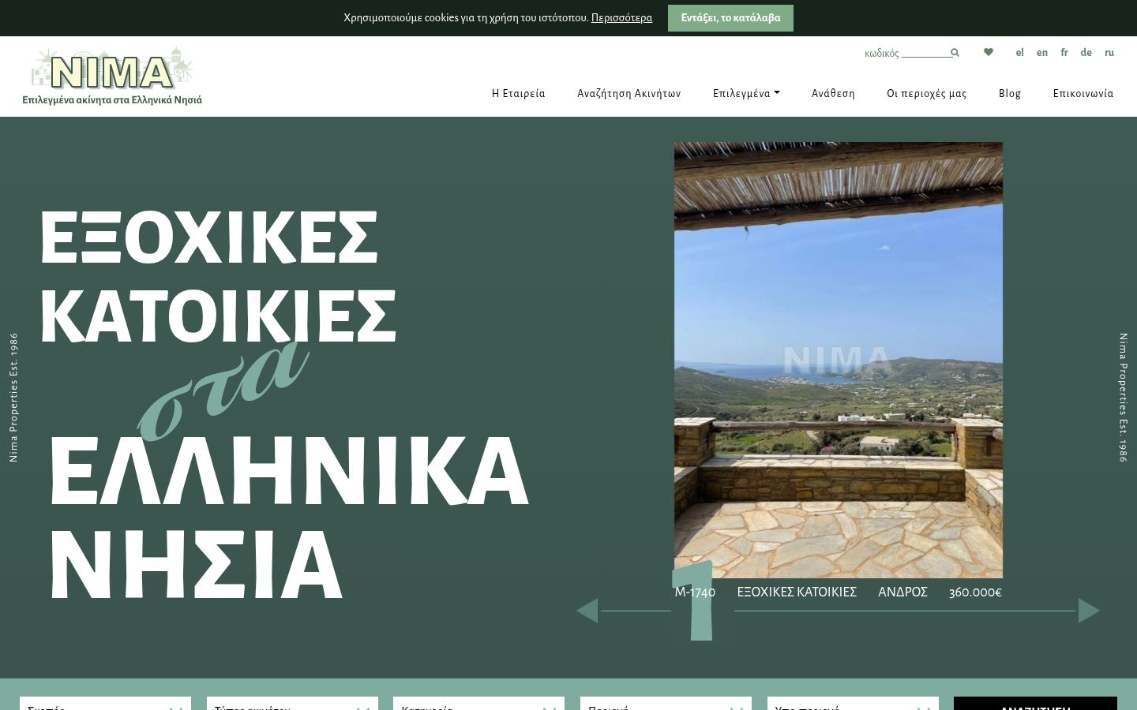Switch language to el
1137x710 pixels.
tap(1019, 53)
